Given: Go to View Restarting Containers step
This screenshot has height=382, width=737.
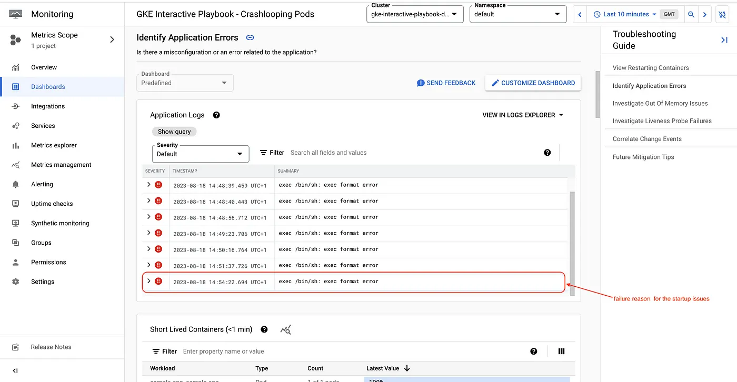Looking at the screenshot, I should click(651, 68).
